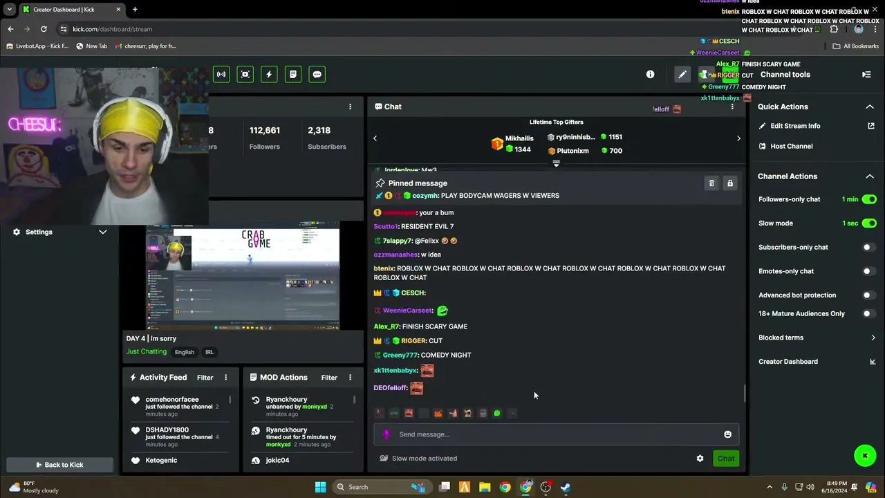Click the Activity Feed scrollbar
The image size is (885, 498).
coord(230,400)
